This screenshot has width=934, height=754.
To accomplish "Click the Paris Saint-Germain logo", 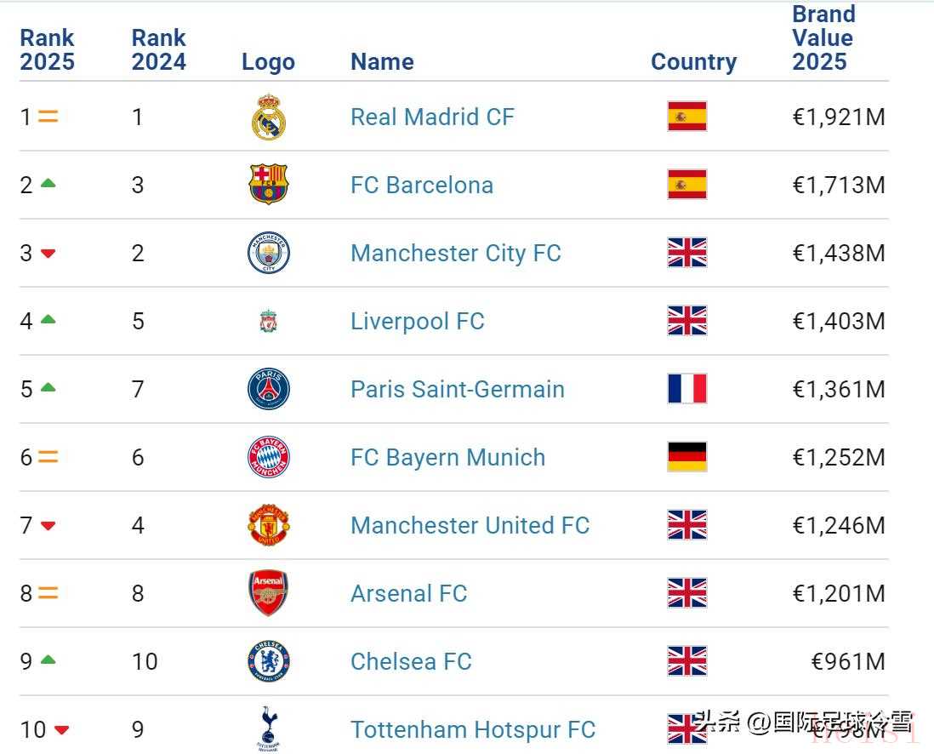I will point(269,389).
